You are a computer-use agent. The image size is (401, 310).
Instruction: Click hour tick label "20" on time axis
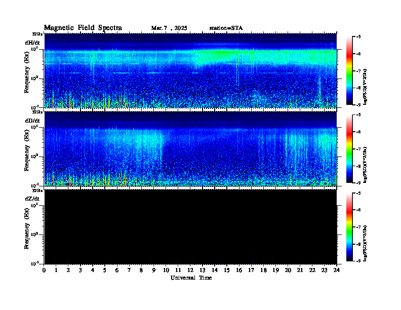288,270
